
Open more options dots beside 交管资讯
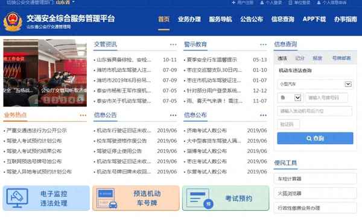point(173,45)
